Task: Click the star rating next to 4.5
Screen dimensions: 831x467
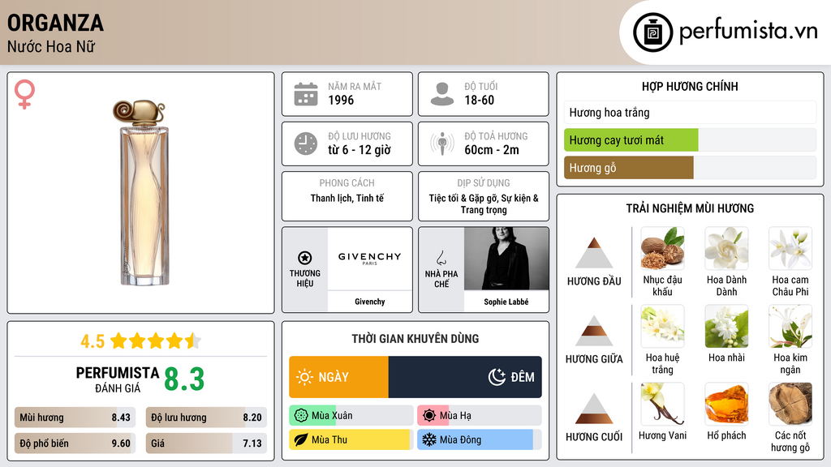Action: [x=156, y=341]
